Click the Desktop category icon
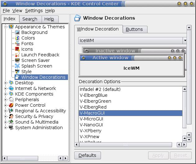Image resolution: width=196 pixels, height=164 pixels. [x=11, y=83]
